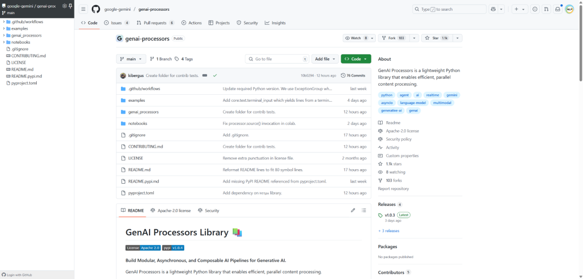Open the Create new plus menu
The image size is (583, 279).
[520, 9]
